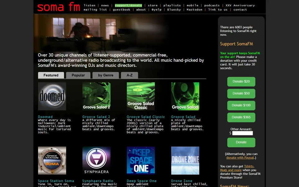The width and height of the screenshot is (299, 187).
Task: Open the Synphaera purple logo image
Action: (x=96, y=161)
